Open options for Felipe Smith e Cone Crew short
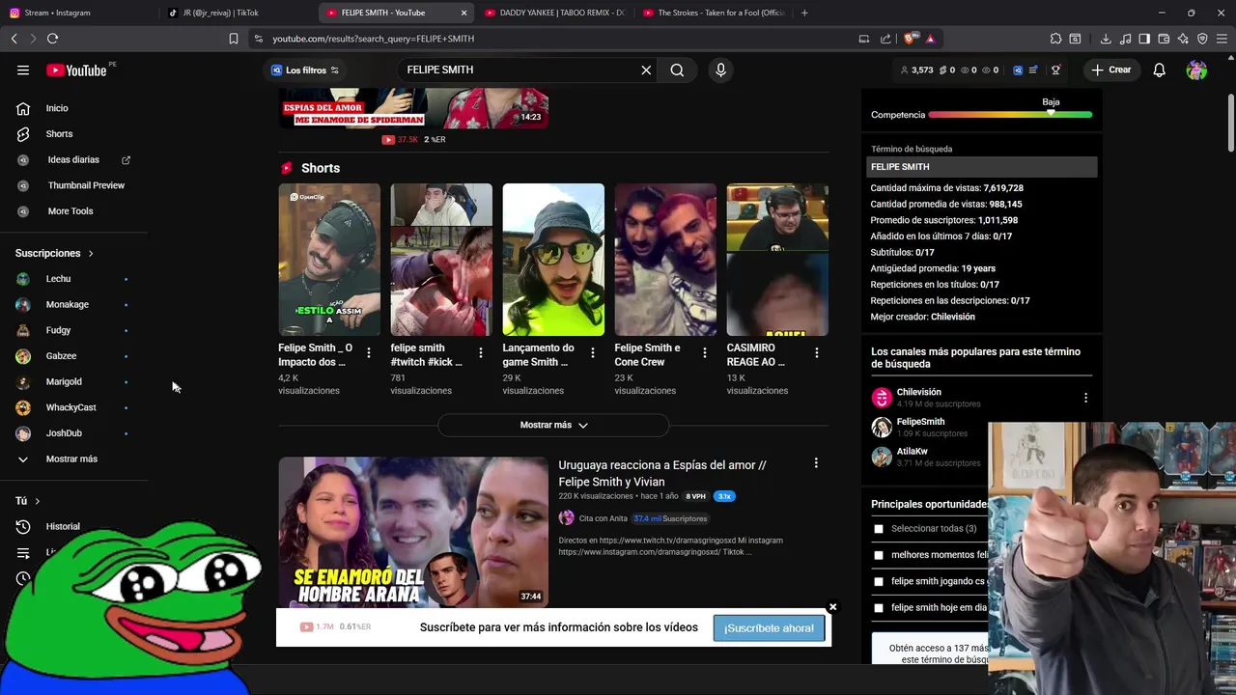The height and width of the screenshot is (695, 1236). (705, 353)
